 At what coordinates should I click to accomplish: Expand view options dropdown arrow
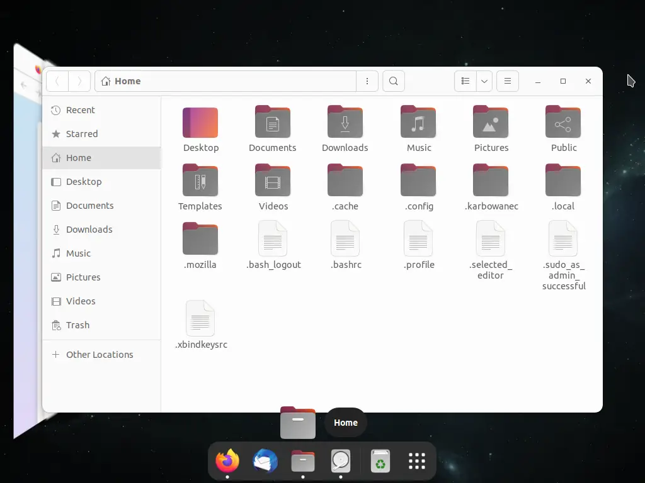click(x=484, y=81)
